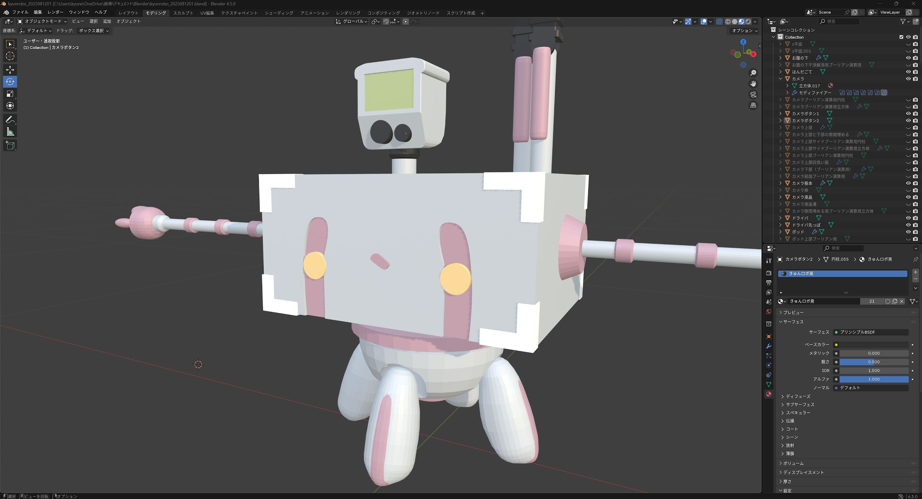Toggle the Collection exclude checkbox

pos(901,37)
